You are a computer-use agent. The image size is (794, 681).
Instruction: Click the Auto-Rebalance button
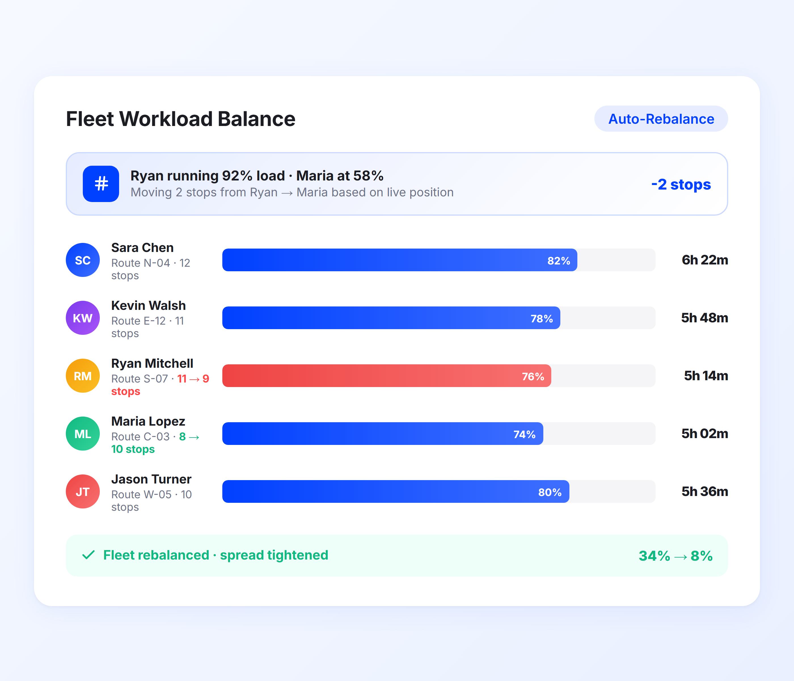(661, 119)
